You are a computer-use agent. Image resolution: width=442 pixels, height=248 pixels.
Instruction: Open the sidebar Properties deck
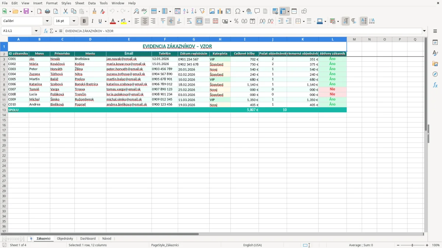(x=435, y=42)
